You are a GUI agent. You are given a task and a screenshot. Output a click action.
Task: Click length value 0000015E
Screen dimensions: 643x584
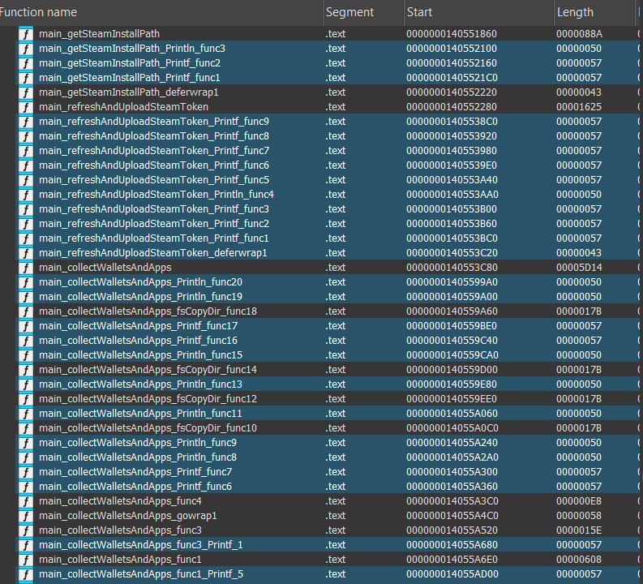pos(579,530)
